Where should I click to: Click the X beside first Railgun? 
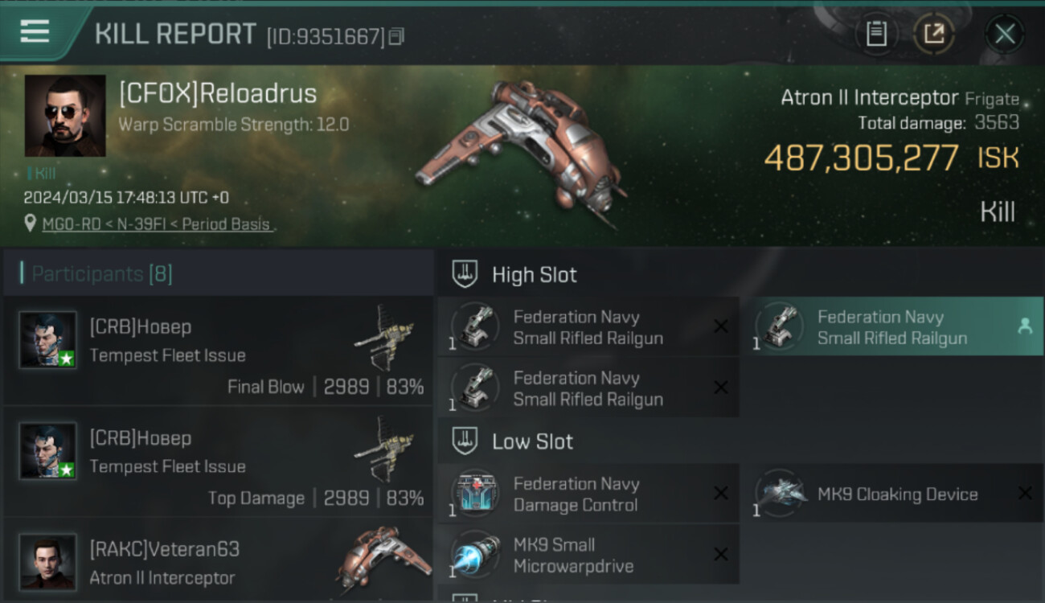tap(721, 326)
